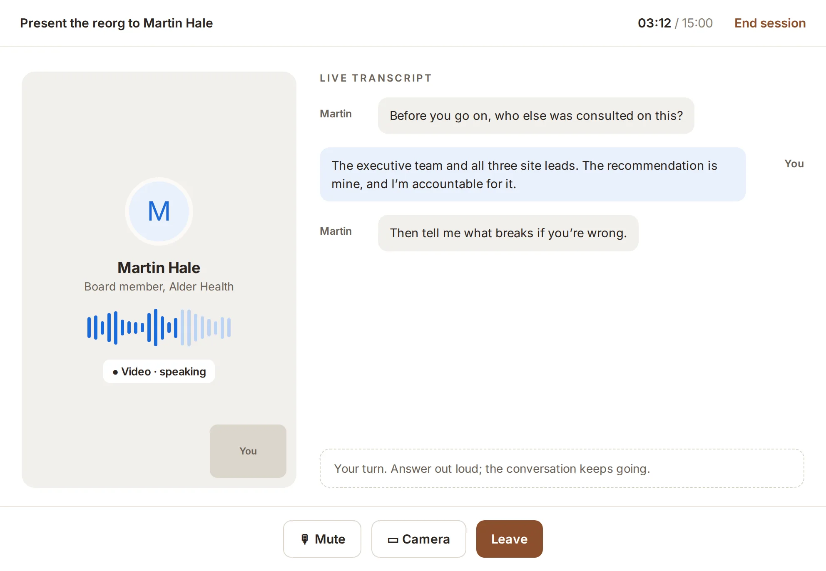
Task: Click the 'You' self-view thumbnail
Action: (x=248, y=451)
